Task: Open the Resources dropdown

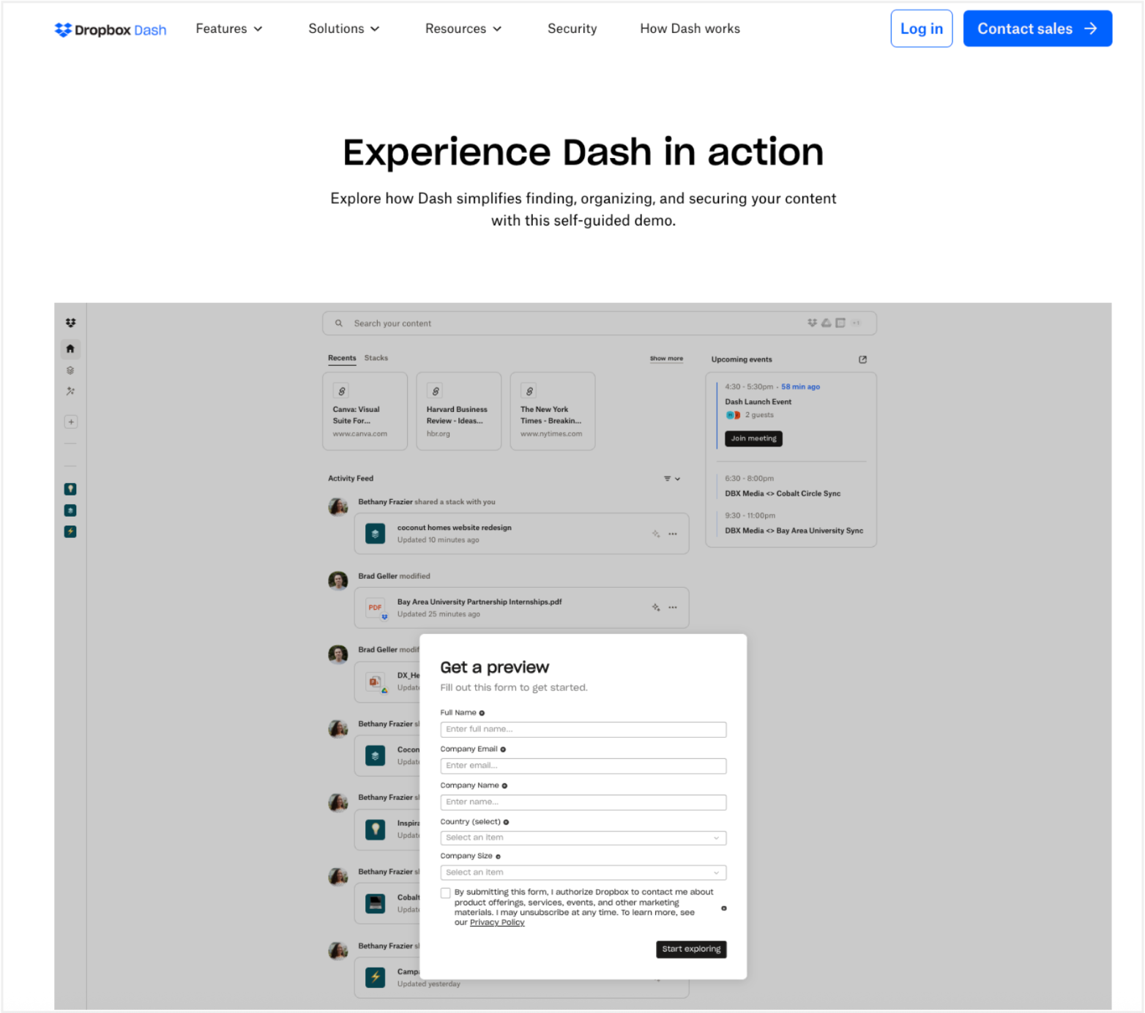Action: [463, 29]
